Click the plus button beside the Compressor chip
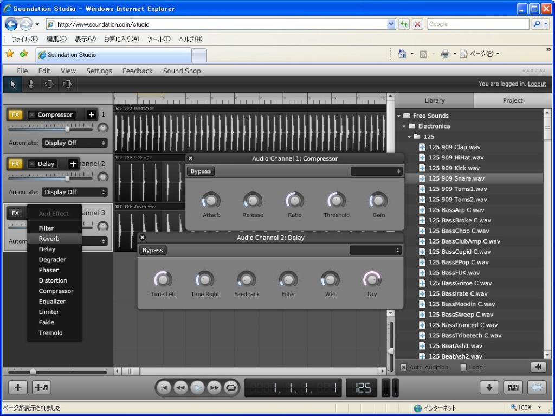This screenshot has width=555, height=416. 91,114
